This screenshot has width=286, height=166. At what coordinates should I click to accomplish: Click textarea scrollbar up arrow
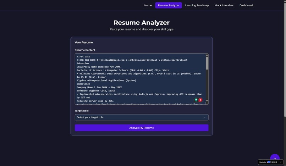click(207, 55)
